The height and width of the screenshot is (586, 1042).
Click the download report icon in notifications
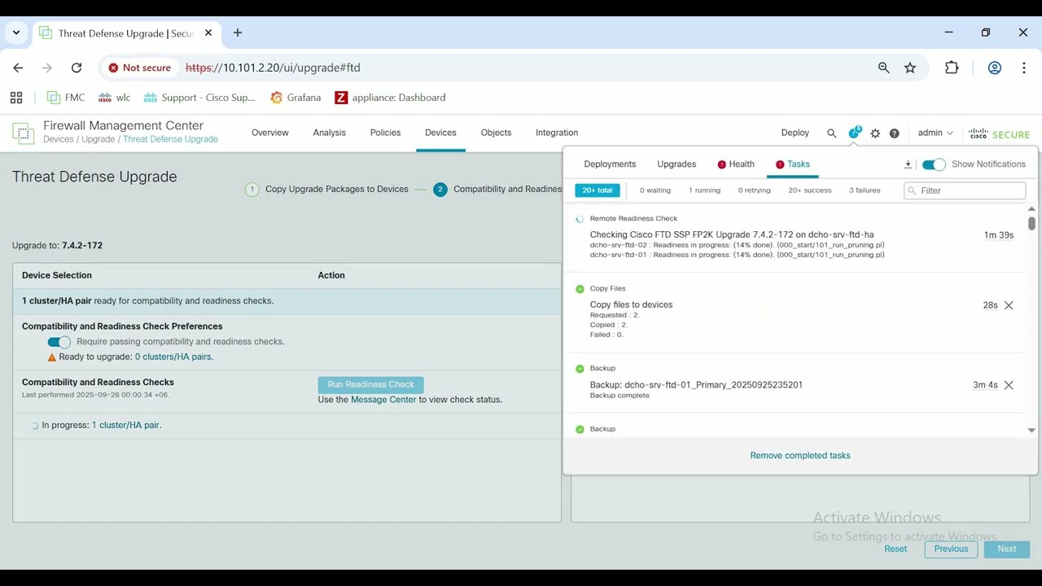coord(908,164)
